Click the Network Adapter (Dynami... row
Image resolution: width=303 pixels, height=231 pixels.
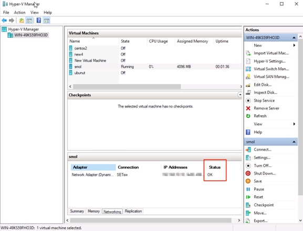point(92,175)
